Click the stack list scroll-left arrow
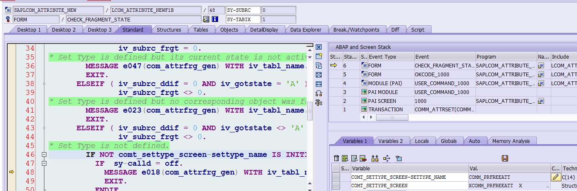 click(364, 117)
